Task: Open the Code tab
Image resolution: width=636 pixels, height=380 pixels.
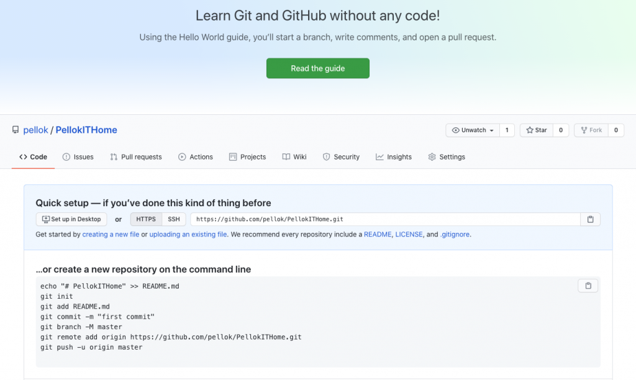Action: coord(34,157)
